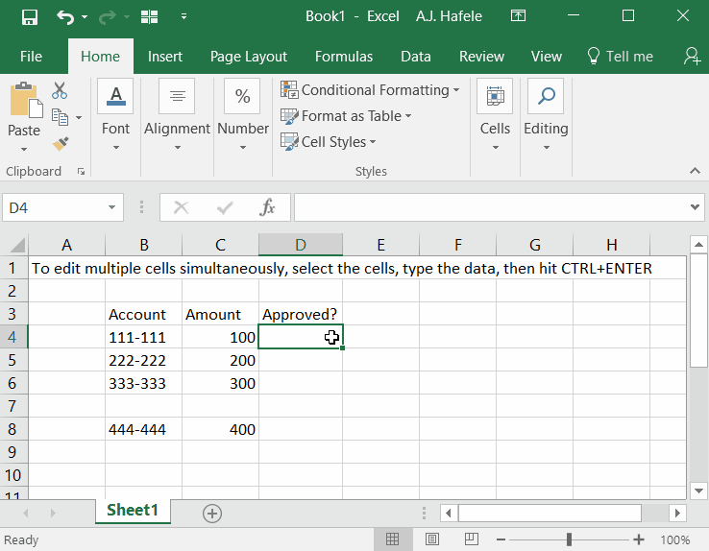709x551 pixels.
Task: Click the Save icon in title bar
Action: coord(30,17)
